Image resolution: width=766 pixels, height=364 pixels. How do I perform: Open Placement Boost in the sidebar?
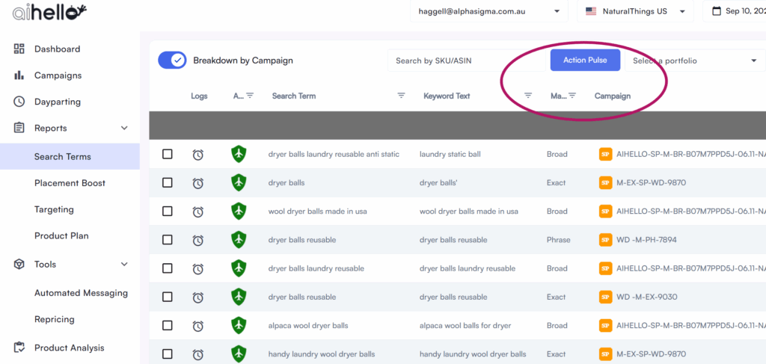click(x=70, y=183)
